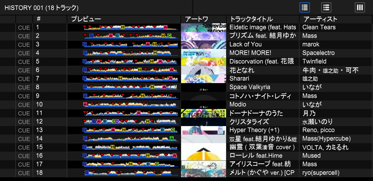Toggle CUE for track 9
This screenshot has height=181, width=373.
(x=24, y=96)
